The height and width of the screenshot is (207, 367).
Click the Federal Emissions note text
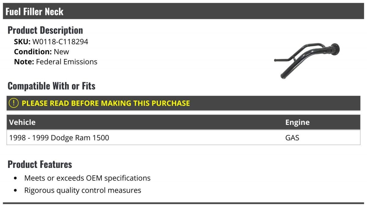click(67, 62)
